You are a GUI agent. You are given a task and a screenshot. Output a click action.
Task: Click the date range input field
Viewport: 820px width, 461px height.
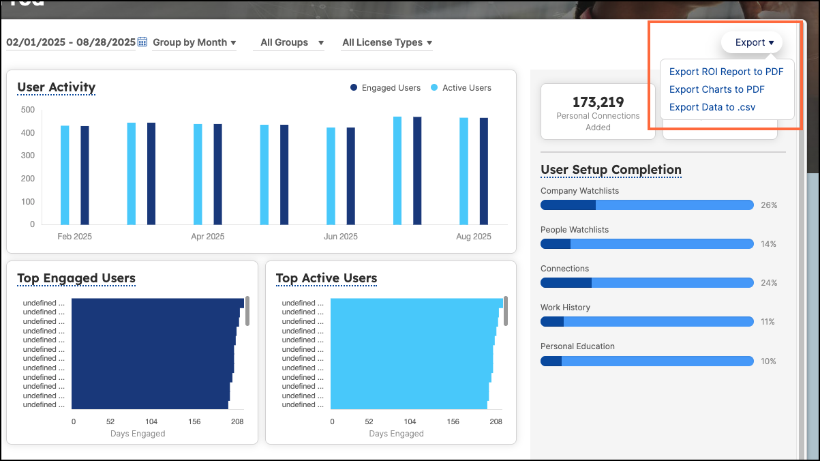(x=68, y=42)
